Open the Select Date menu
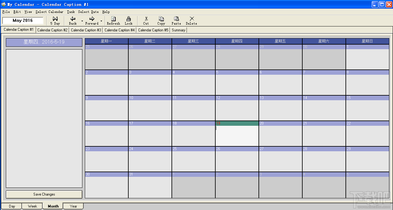The image size is (393, 210). click(x=88, y=12)
